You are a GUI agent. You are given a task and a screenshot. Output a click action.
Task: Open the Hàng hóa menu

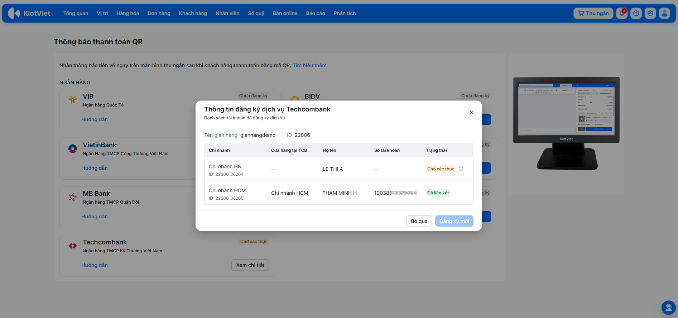click(x=128, y=13)
